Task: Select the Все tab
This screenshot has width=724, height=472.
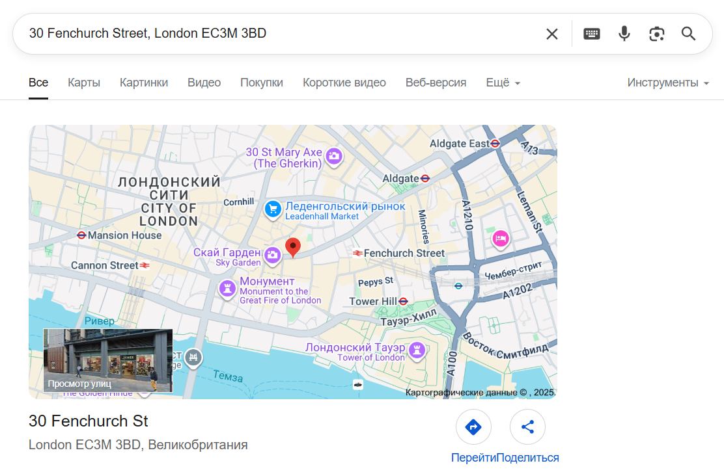Action: (x=38, y=83)
